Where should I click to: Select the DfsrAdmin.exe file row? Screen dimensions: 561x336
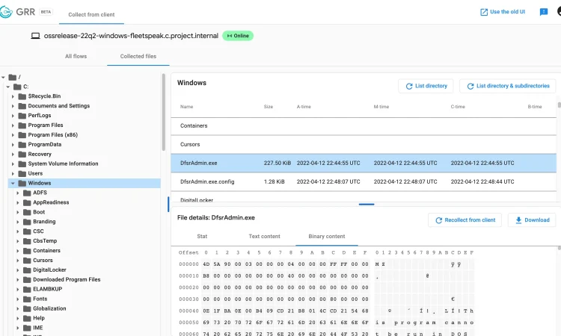364,164
